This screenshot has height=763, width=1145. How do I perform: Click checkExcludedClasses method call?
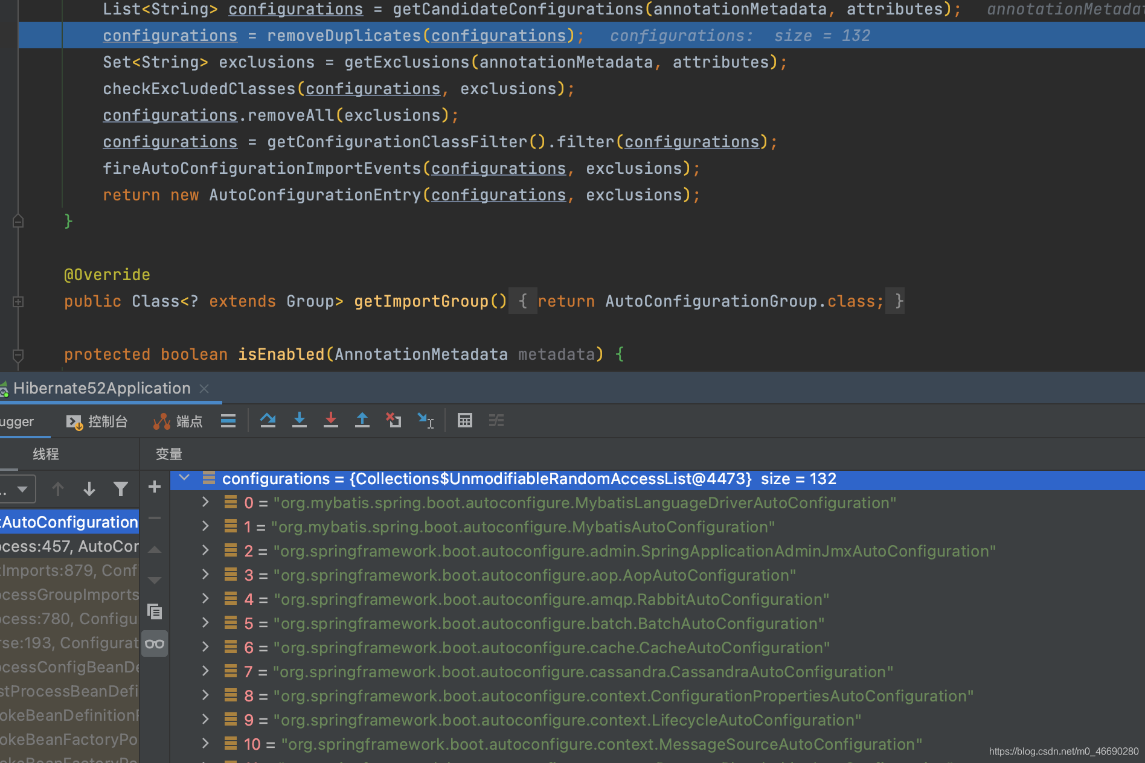coord(199,89)
